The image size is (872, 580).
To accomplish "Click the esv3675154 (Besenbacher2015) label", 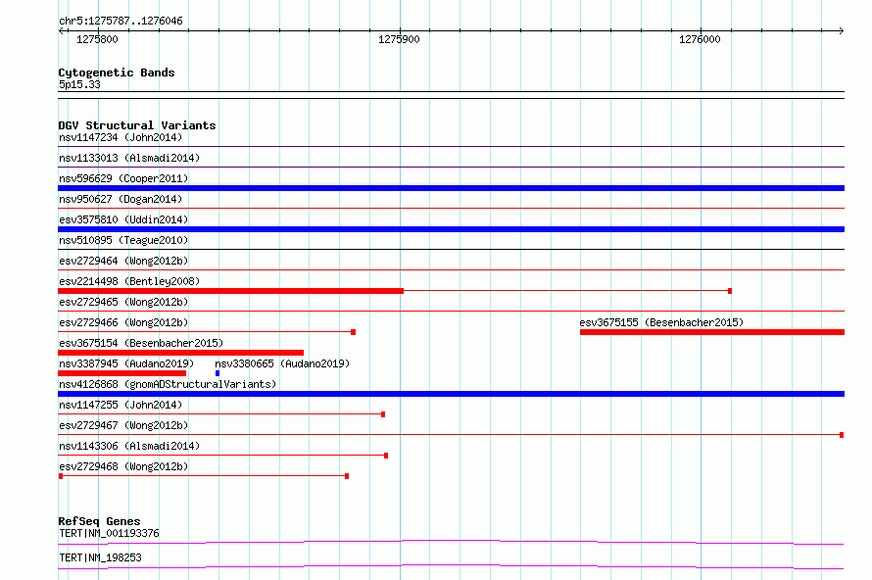I will (x=141, y=343).
